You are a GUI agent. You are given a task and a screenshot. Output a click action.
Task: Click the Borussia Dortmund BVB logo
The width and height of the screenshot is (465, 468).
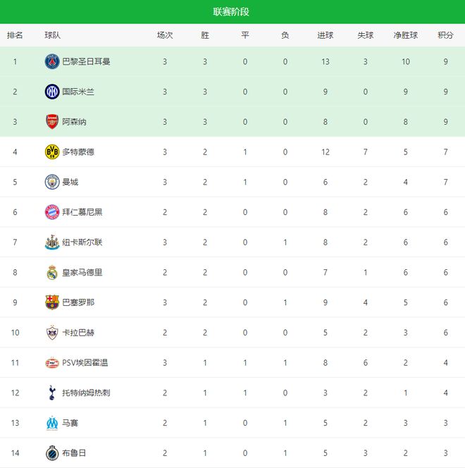pos(52,152)
